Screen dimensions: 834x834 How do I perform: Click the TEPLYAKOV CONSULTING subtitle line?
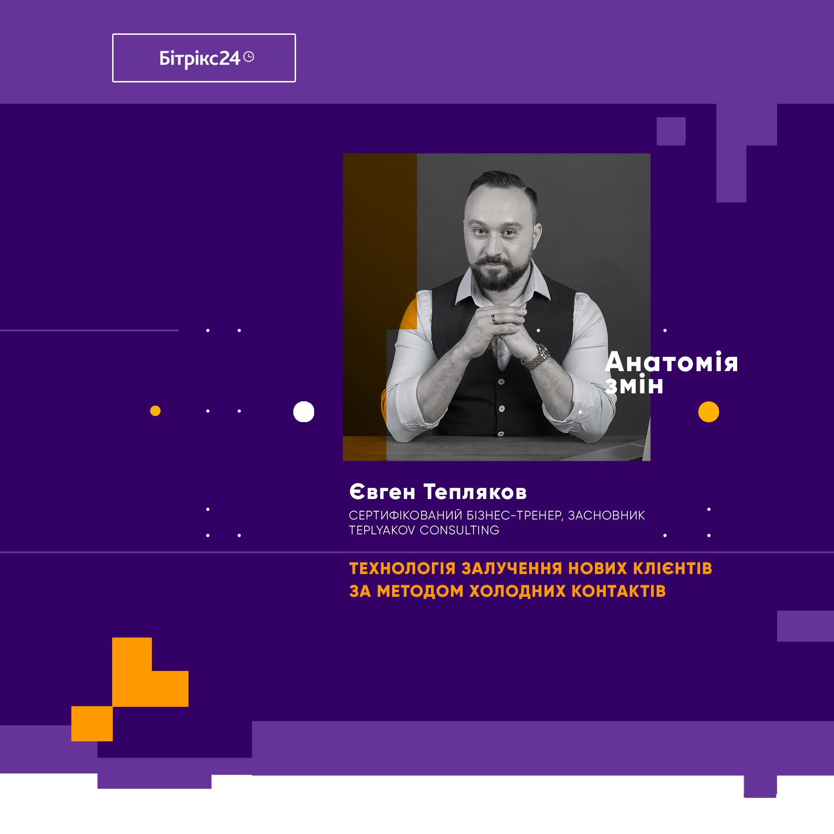click(424, 530)
